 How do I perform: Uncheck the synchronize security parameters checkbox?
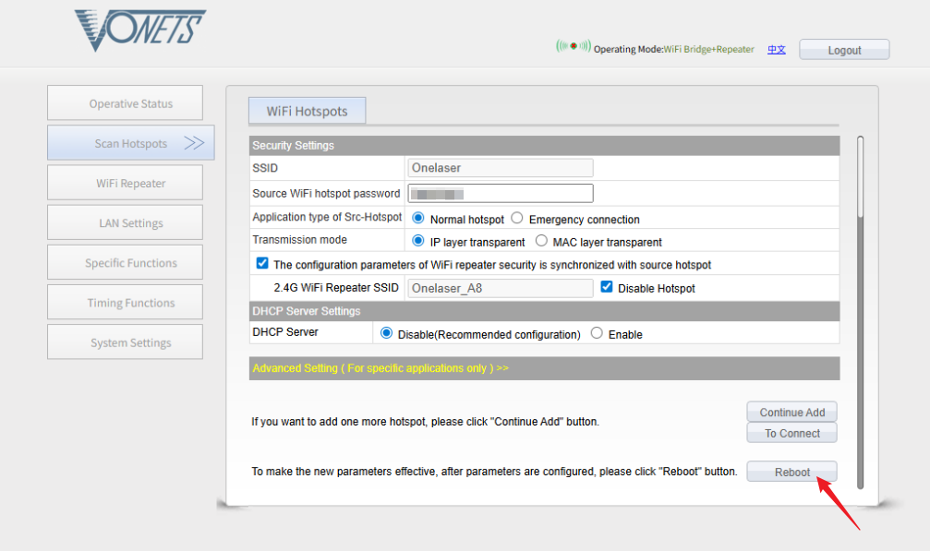point(262,264)
